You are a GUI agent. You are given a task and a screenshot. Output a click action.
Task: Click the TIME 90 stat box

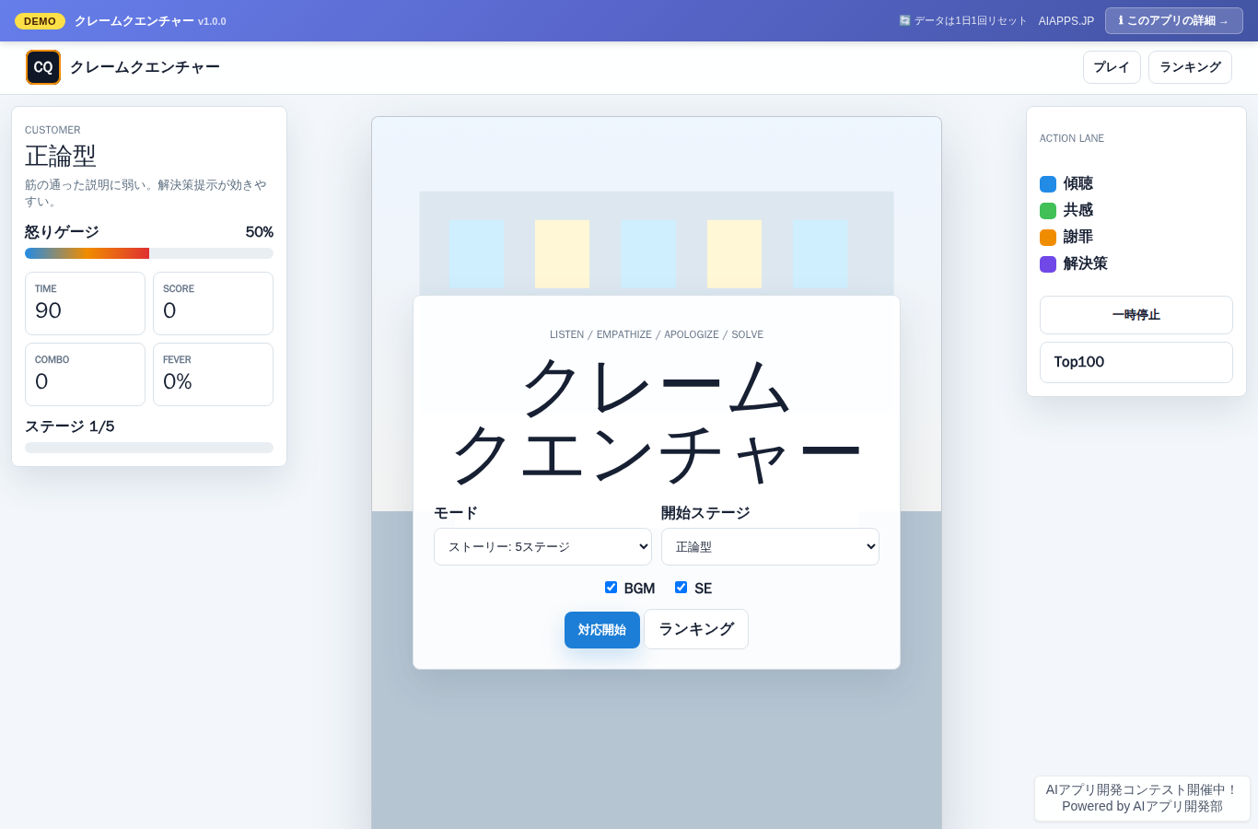[85, 303]
